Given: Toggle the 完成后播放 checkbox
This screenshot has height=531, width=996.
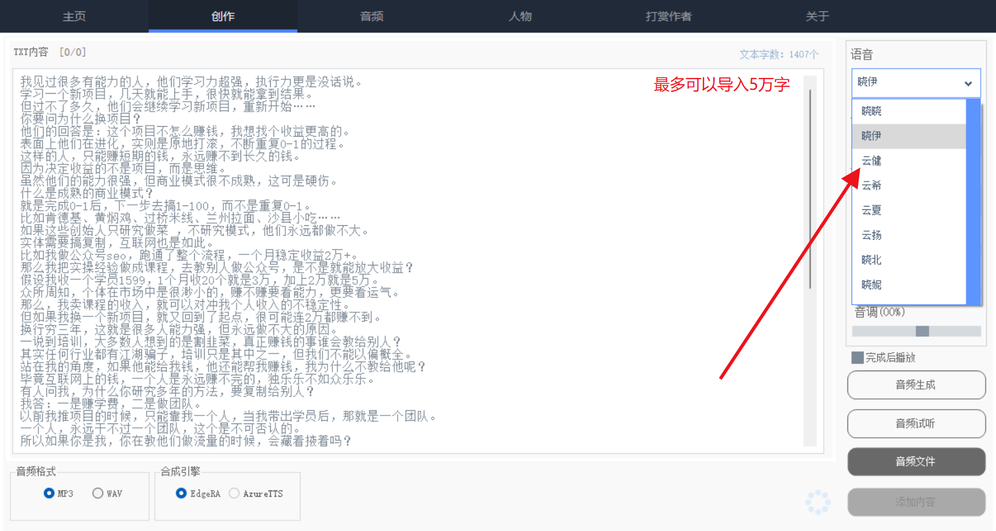Looking at the screenshot, I should pyautogui.click(x=857, y=357).
